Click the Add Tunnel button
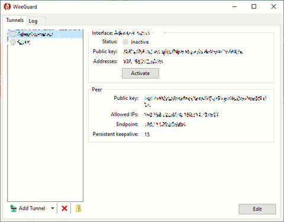Viewport: 284px width, 222px height. coord(28,208)
